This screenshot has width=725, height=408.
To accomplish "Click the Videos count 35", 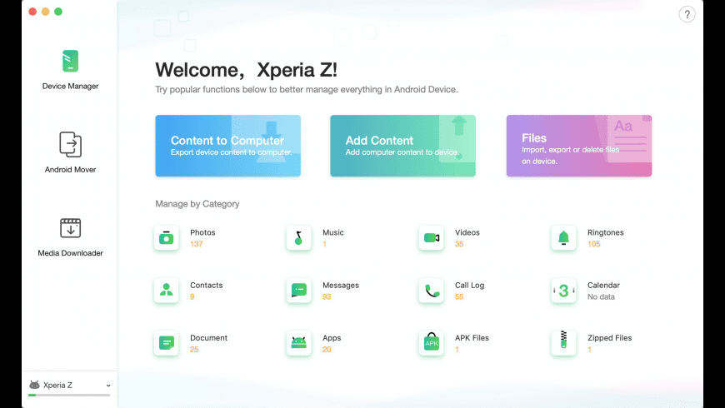I will [459, 244].
